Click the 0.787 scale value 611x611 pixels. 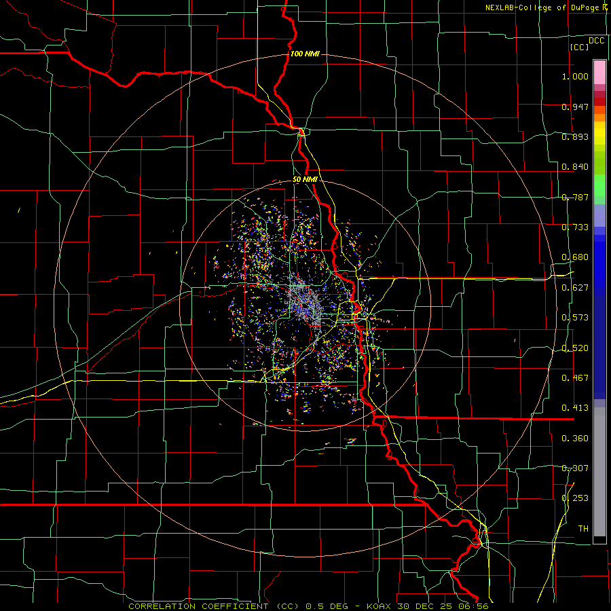coord(575,197)
